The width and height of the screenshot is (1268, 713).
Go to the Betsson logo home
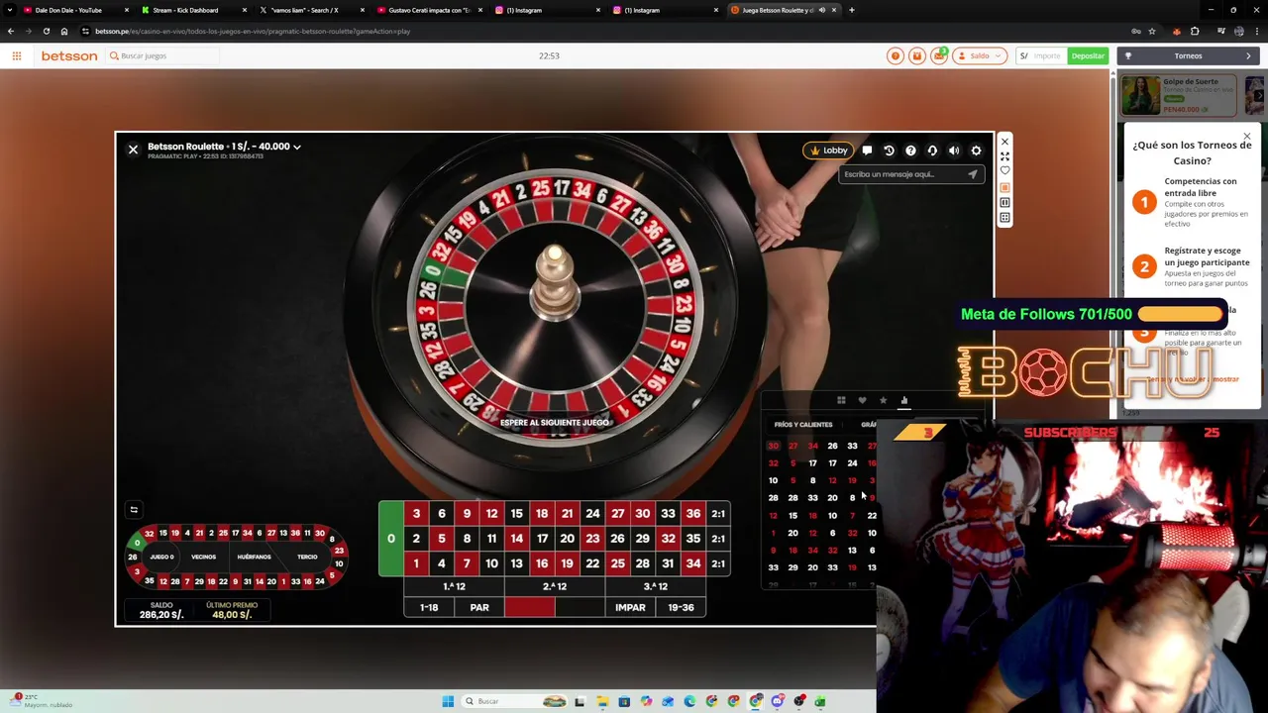click(69, 55)
